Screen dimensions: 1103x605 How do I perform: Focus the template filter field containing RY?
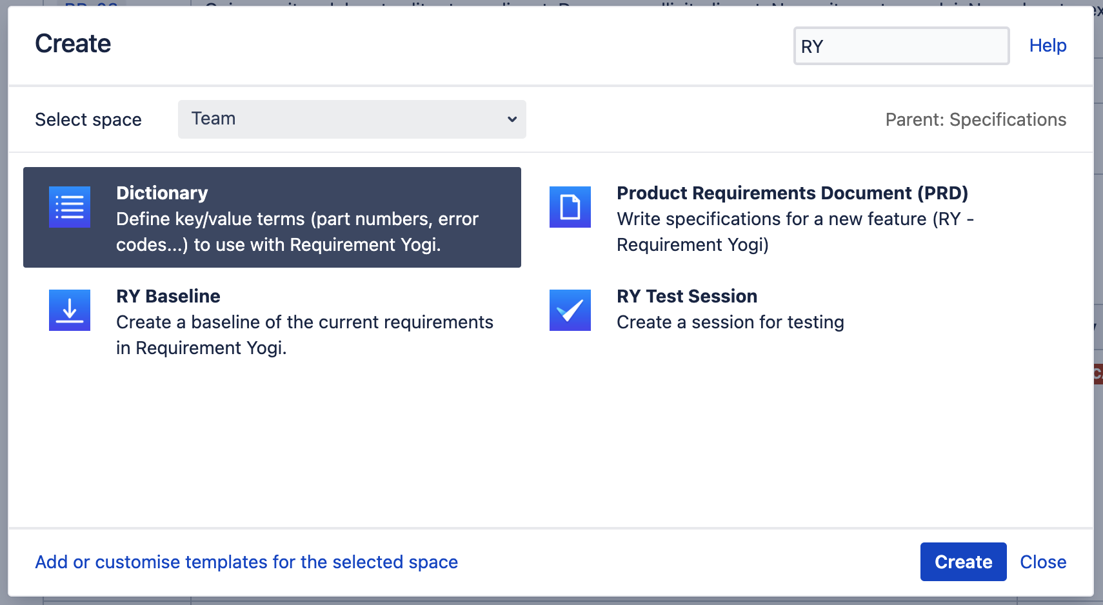tap(900, 46)
